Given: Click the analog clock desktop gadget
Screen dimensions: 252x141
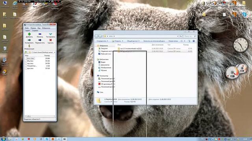Looking at the screenshot, I should pyautogui.click(x=241, y=45).
